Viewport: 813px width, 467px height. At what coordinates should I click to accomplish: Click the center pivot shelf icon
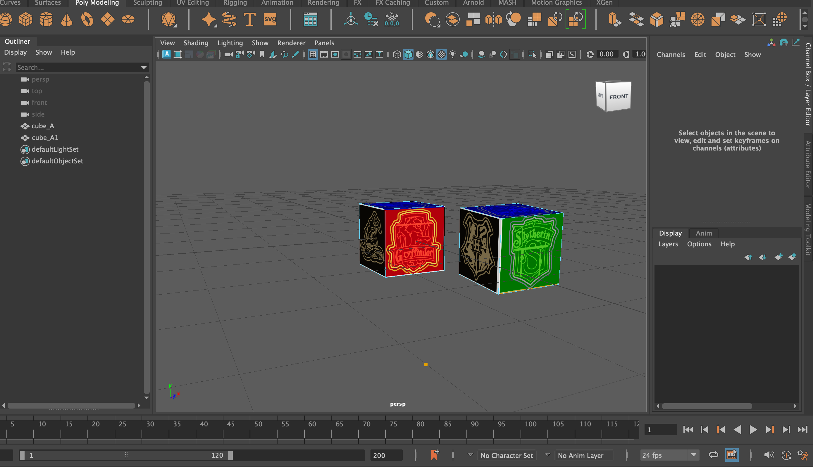point(351,20)
